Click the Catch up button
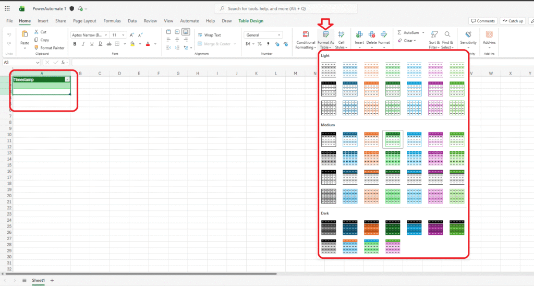Screen dimensions: 534x287 [513, 21]
